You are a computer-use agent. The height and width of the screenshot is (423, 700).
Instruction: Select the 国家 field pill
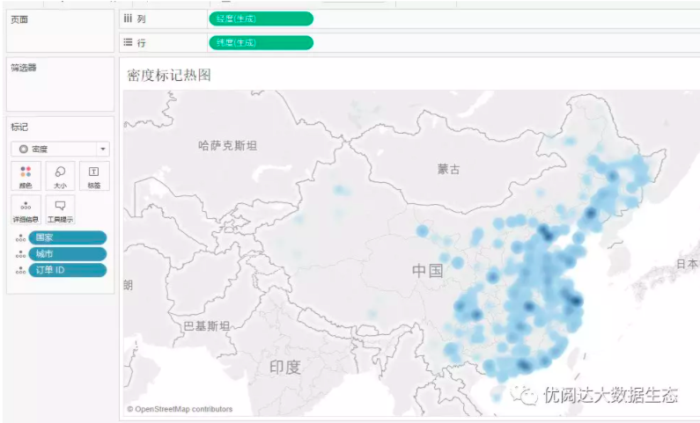click(x=68, y=237)
